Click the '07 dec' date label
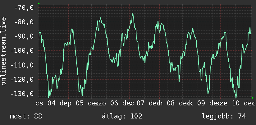This screenshot has height=125, width=256. click(x=149, y=103)
